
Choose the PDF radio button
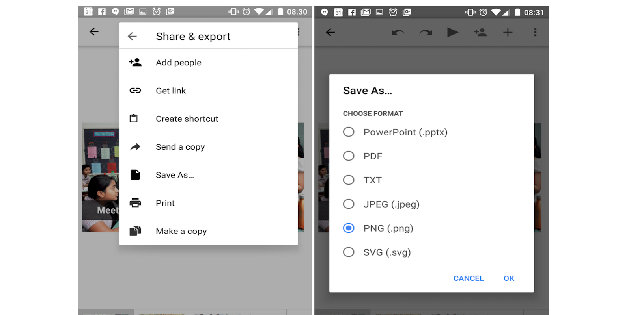[x=349, y=156]
